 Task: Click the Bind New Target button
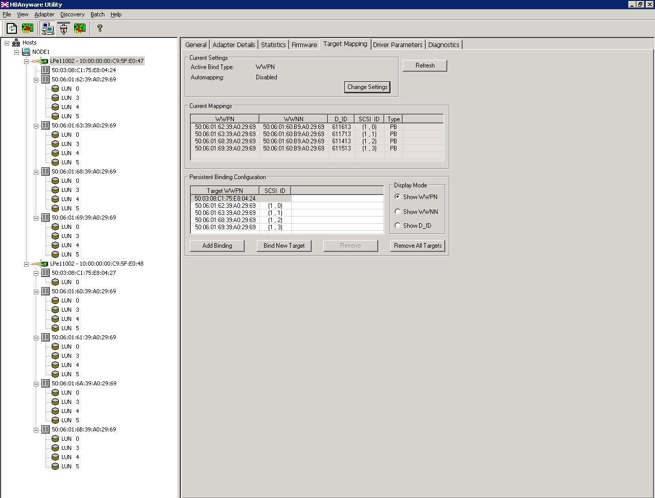(284, 246)
